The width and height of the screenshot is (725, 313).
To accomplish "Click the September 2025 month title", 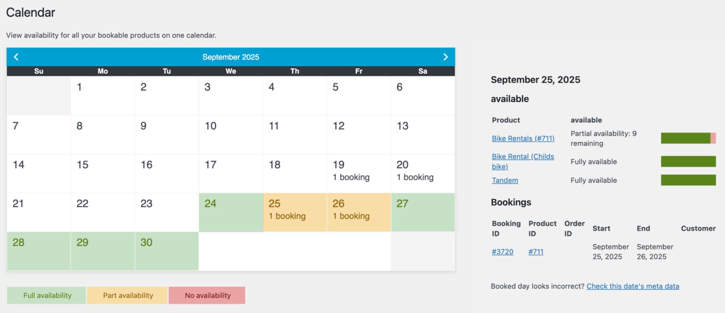I will tap(231, 57).
